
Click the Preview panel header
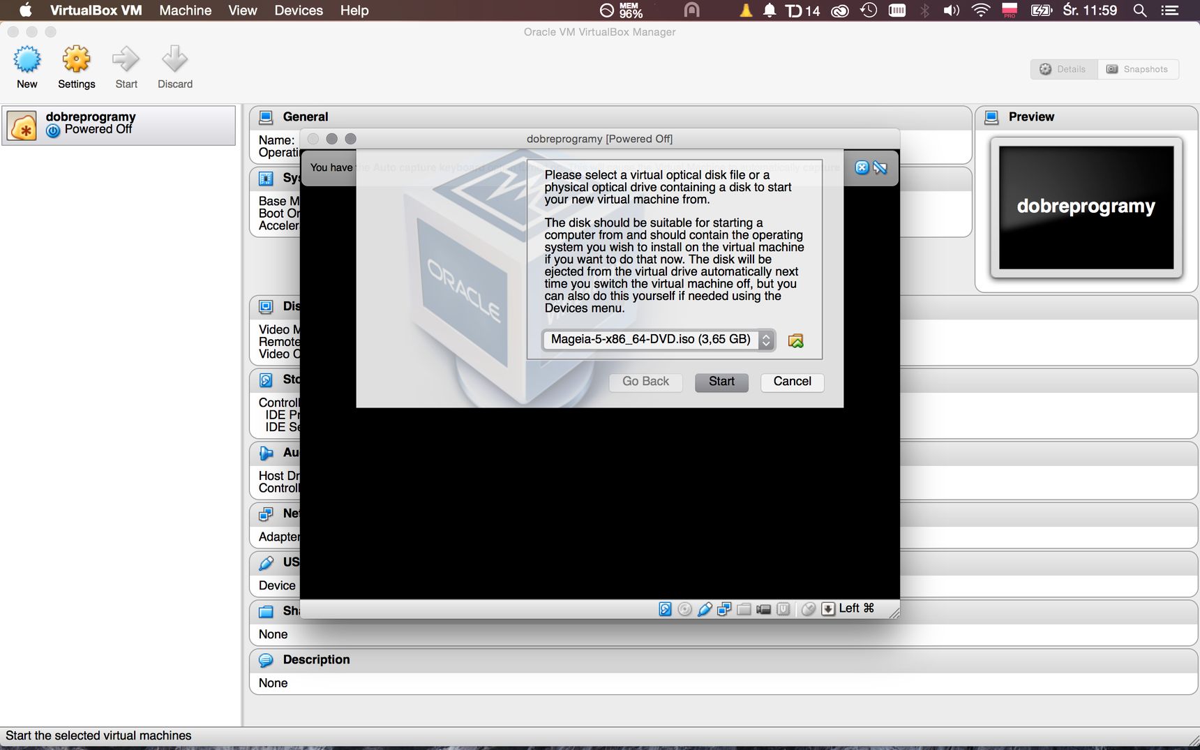tap(1086, 117)
